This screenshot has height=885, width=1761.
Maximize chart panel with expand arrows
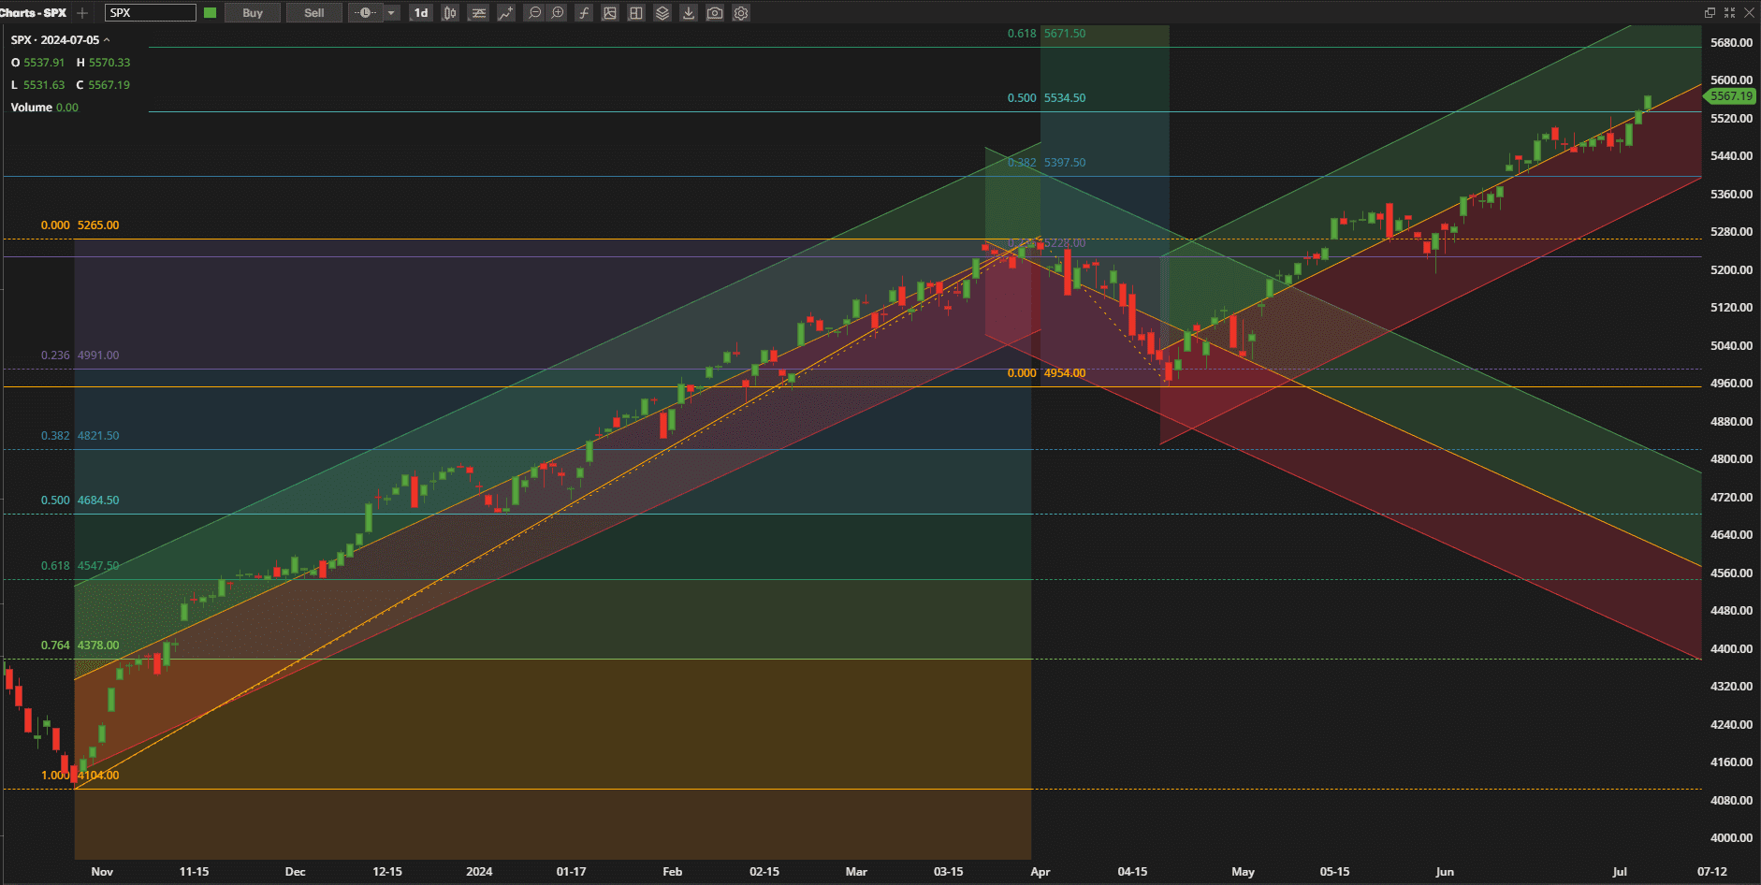point(1729,13)
